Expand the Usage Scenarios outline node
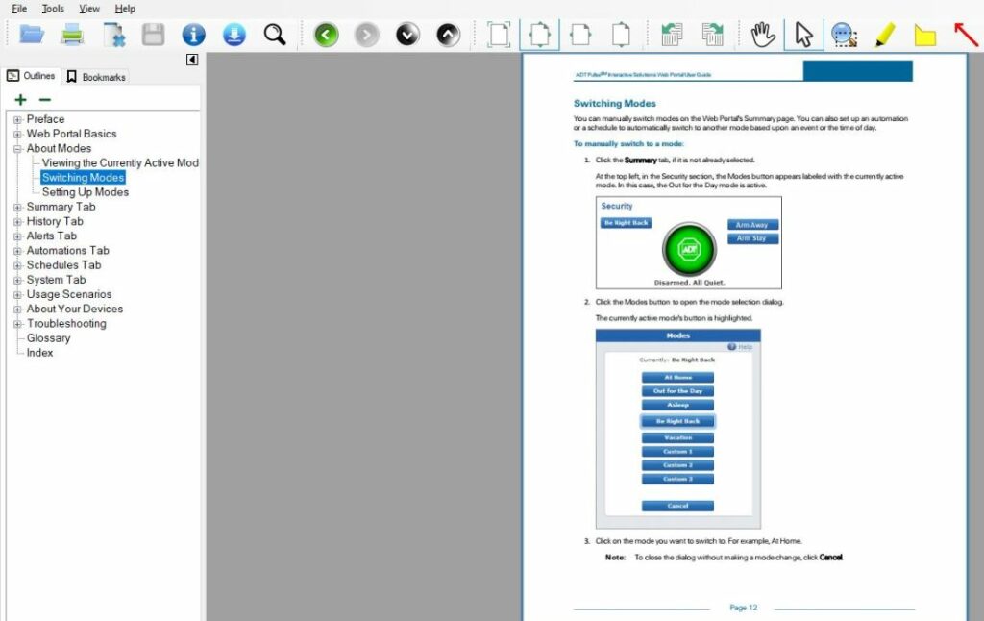Image resolution: width=984 pixels, height=621 pixels. [17, 294]
